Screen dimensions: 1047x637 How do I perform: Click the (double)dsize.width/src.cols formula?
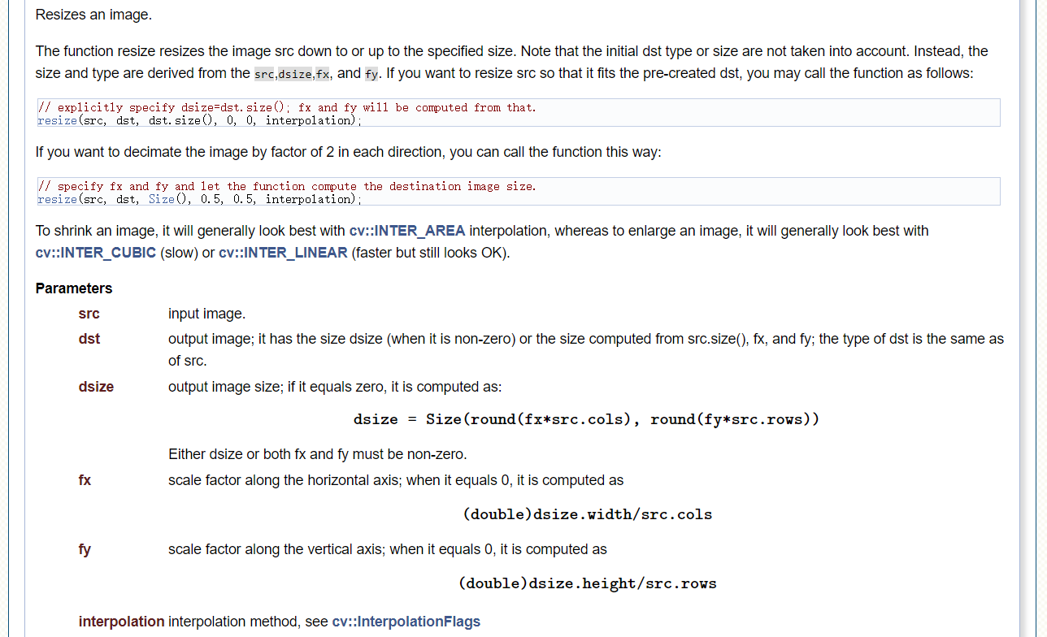pyautogui.click(x=587, y=514)
